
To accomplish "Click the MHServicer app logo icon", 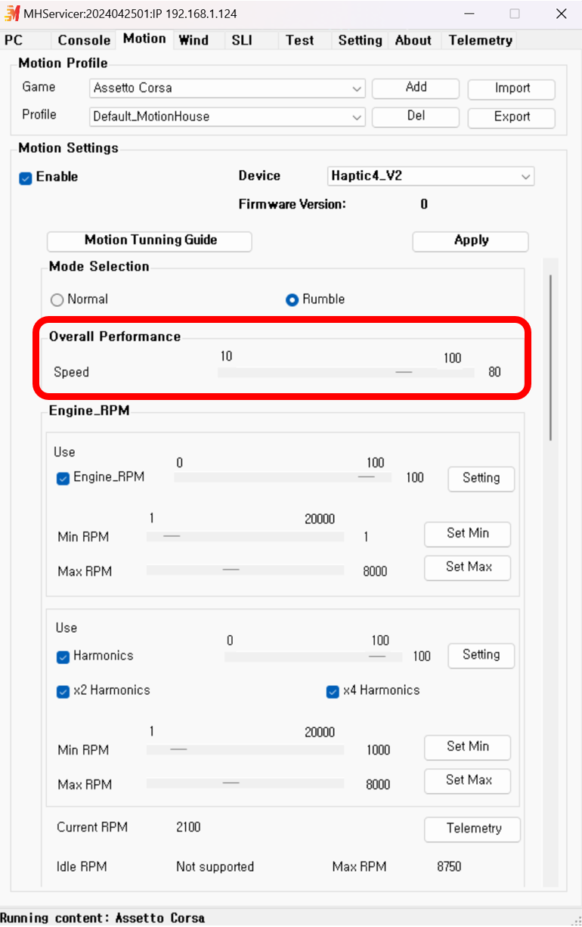I will coord(12,13).
